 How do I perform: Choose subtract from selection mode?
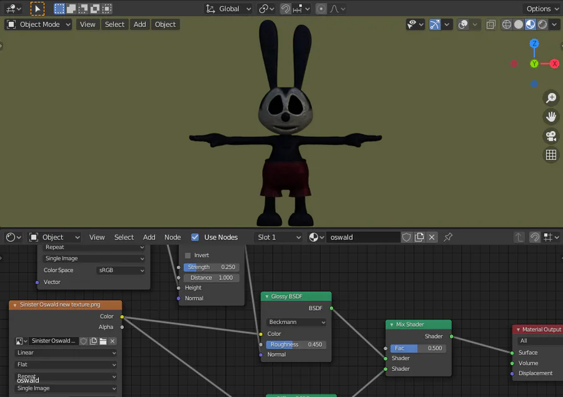[x=83, y=9]
